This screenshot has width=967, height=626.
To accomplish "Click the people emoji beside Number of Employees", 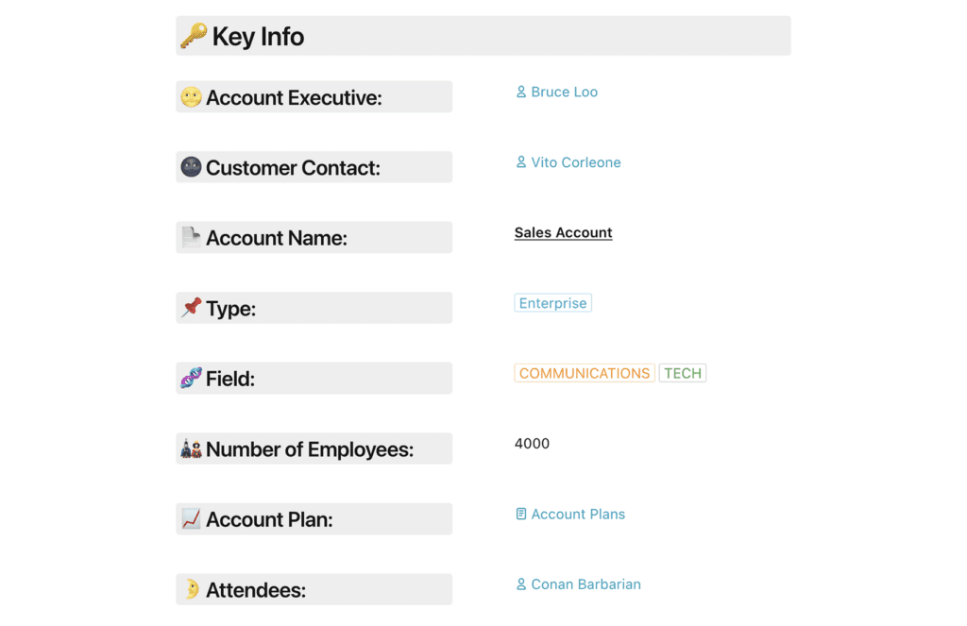I will point(191,448).
